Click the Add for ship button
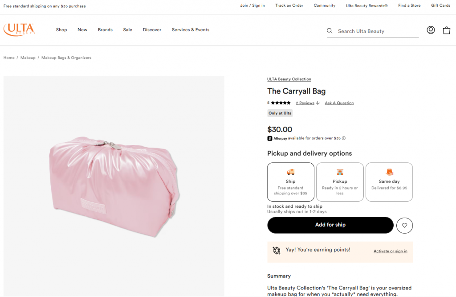The width and height of the screenshot is (456, 297). tap(330, 225)
